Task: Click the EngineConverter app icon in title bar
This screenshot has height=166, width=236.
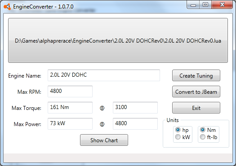Action: pos(7,7)
